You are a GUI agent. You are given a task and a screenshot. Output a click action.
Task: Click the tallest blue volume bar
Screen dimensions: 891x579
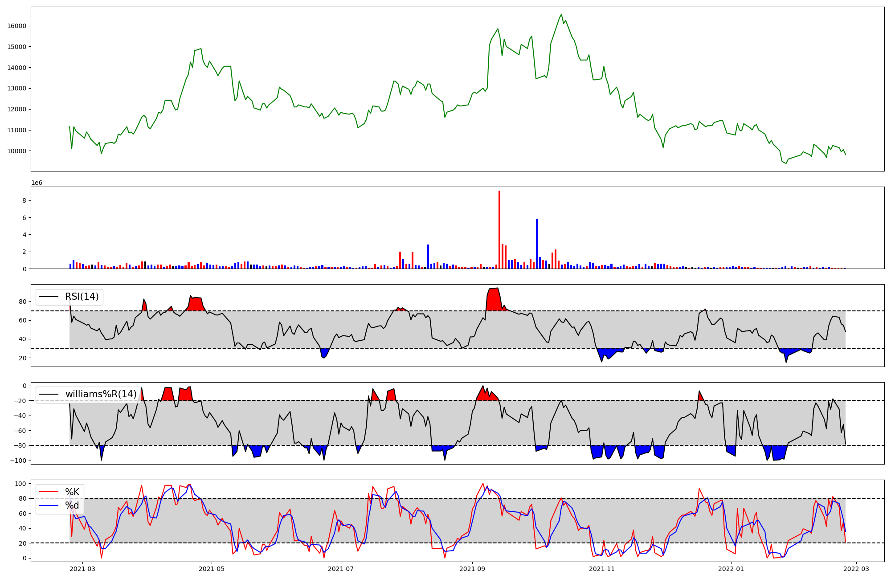pos(537,244)
